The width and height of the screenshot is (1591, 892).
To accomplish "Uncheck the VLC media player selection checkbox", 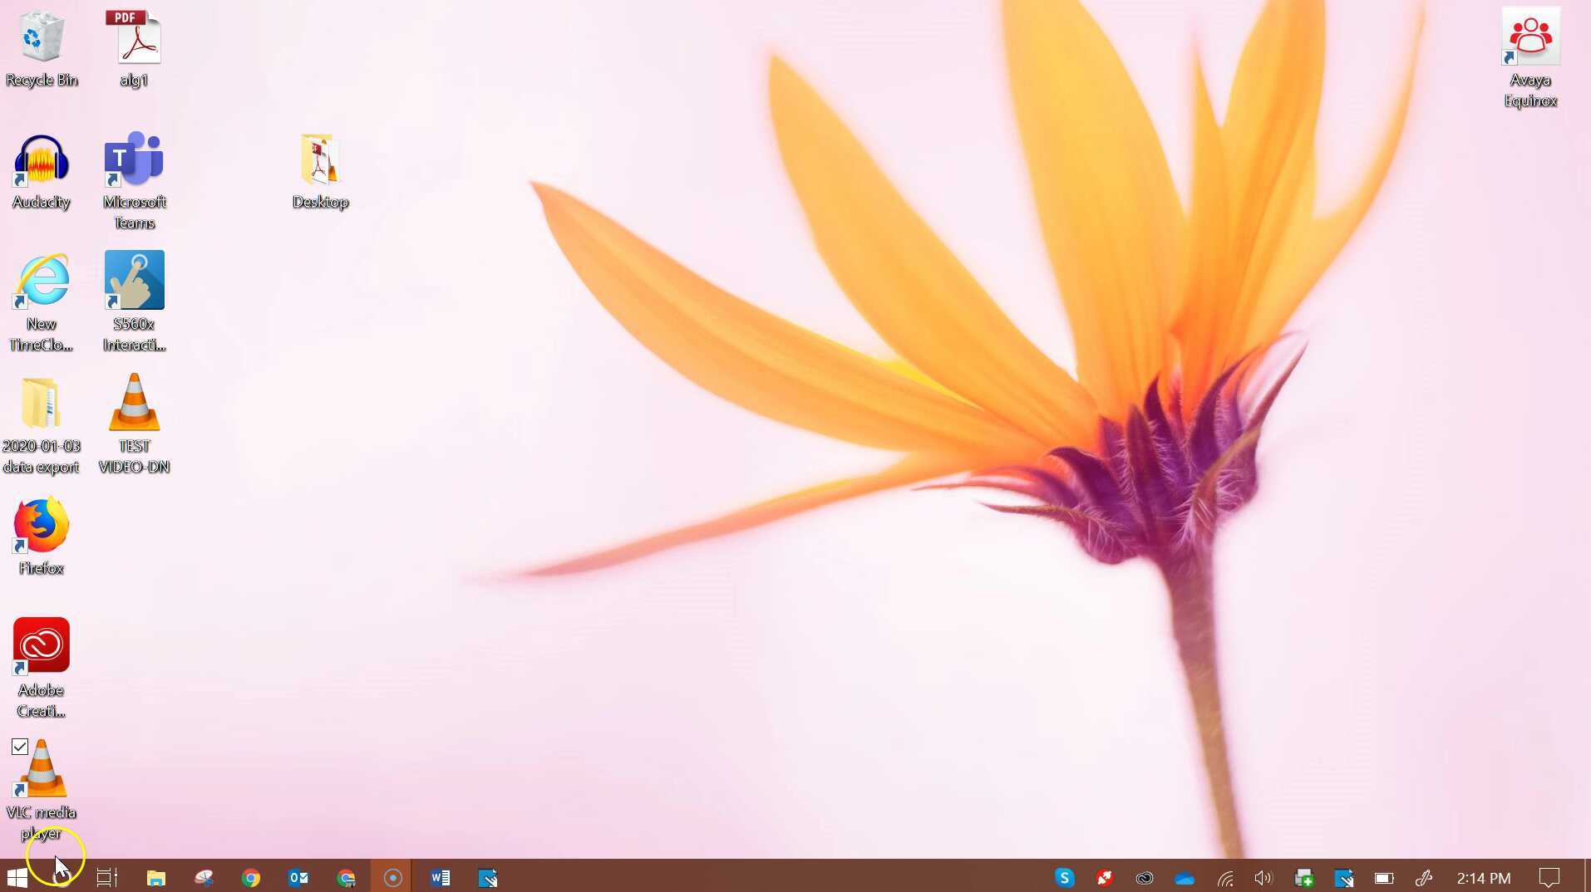I will pos(19,747).
